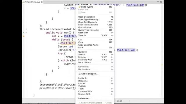
Task: Maximize the editor view
Action: (161, 2)
